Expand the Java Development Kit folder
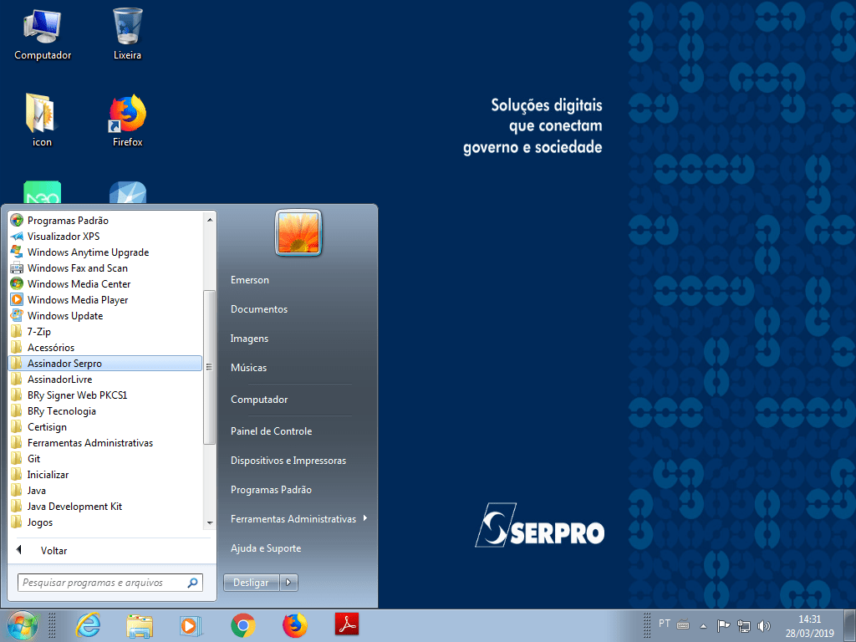This screenshot has height=642, width=856. (74, 507)
